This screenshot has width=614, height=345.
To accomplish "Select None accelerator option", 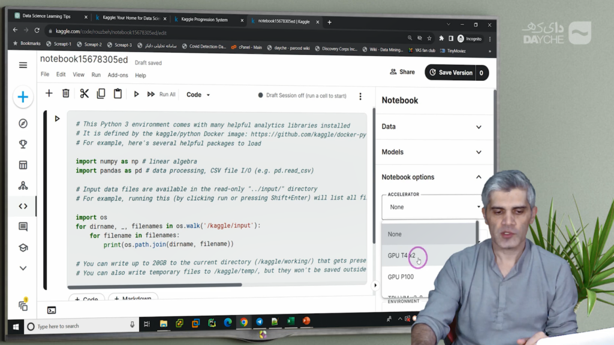I will click(429, 234).
